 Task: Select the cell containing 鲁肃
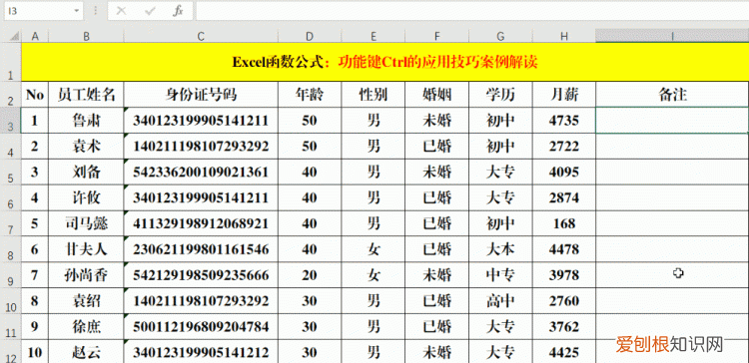coord(86,121)
